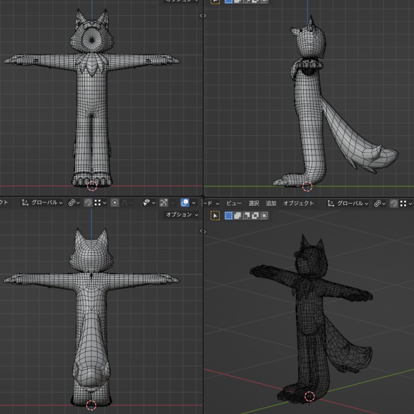
Task: Toggle snapping magnet in back-view viewport header
Action: coord(88,203)
